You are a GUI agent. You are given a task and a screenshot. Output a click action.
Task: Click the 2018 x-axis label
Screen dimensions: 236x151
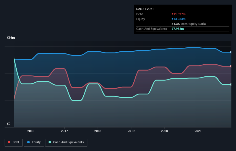click(98, 131)
